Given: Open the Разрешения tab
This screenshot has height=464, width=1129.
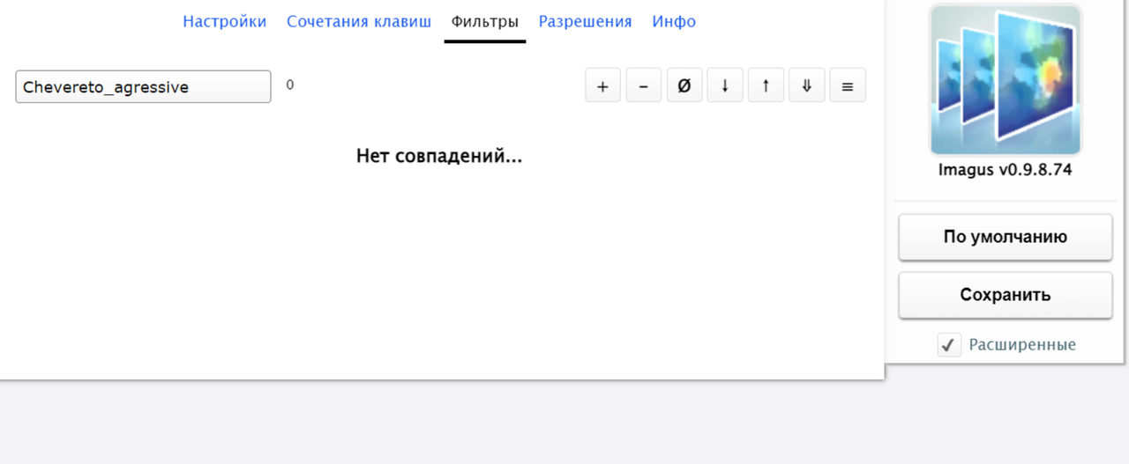Looking at the screenshot, I should 585,22.
